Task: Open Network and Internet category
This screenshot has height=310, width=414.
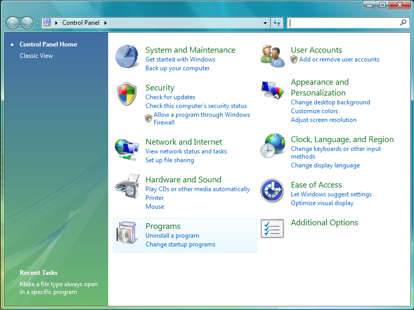Action: [184, 142]
